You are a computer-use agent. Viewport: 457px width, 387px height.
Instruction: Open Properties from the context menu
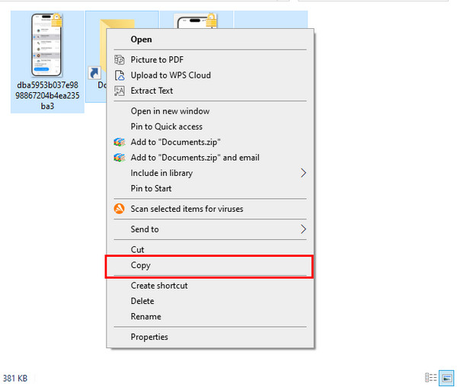149,337
